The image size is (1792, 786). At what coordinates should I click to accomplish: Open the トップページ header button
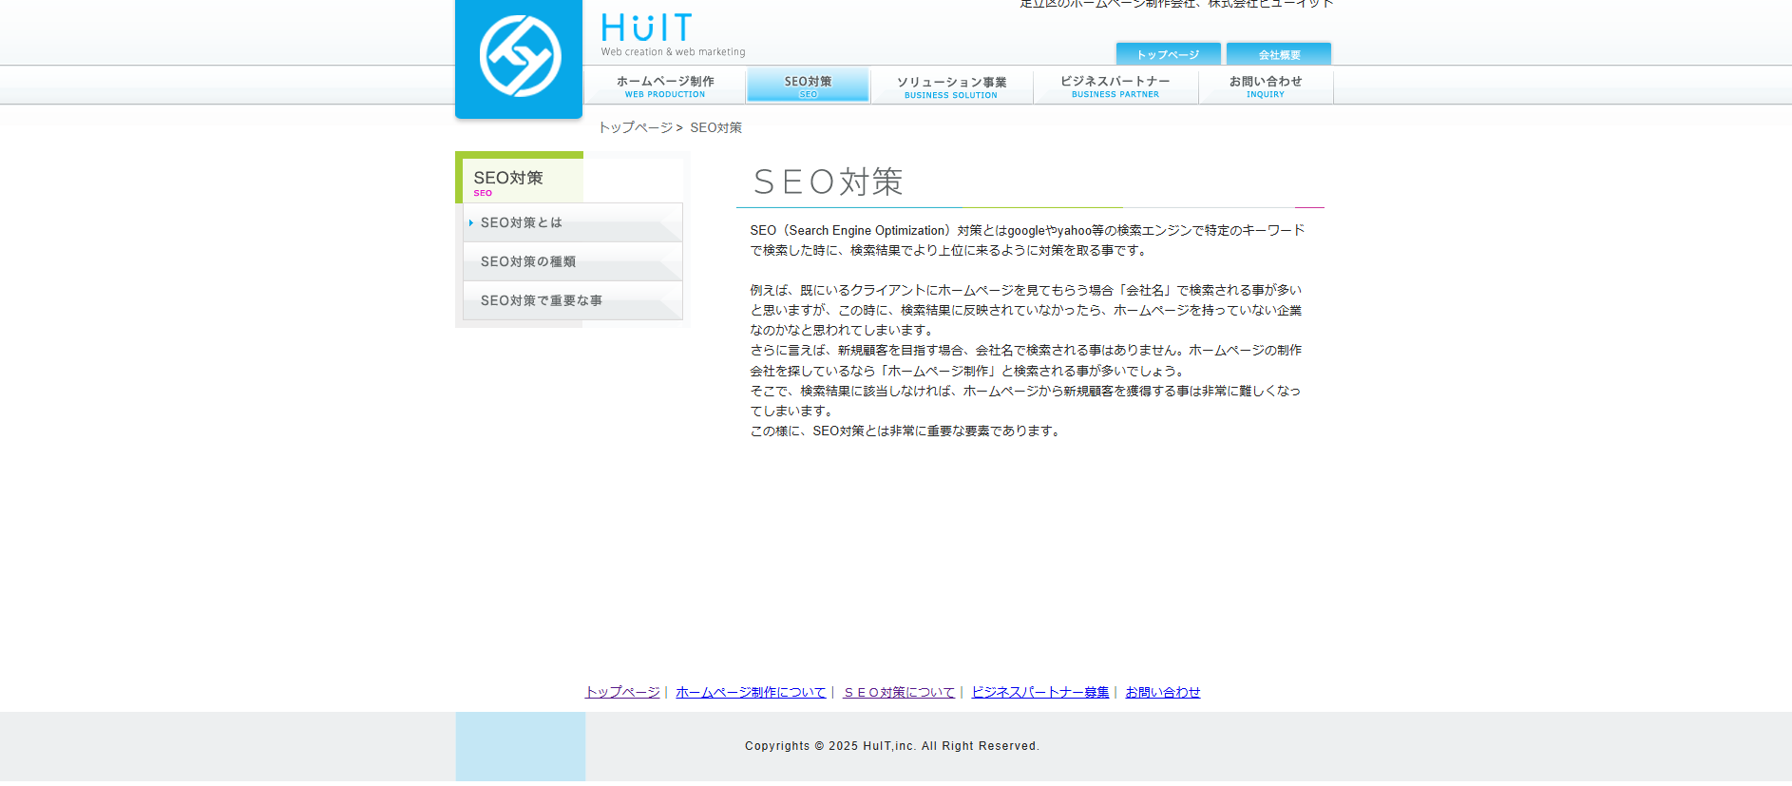click(x=1168, y=54)
